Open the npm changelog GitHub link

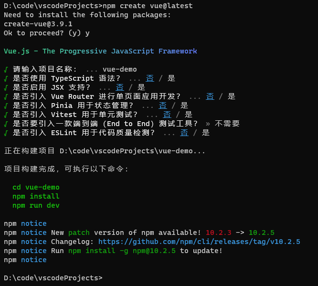pos(199,242)
